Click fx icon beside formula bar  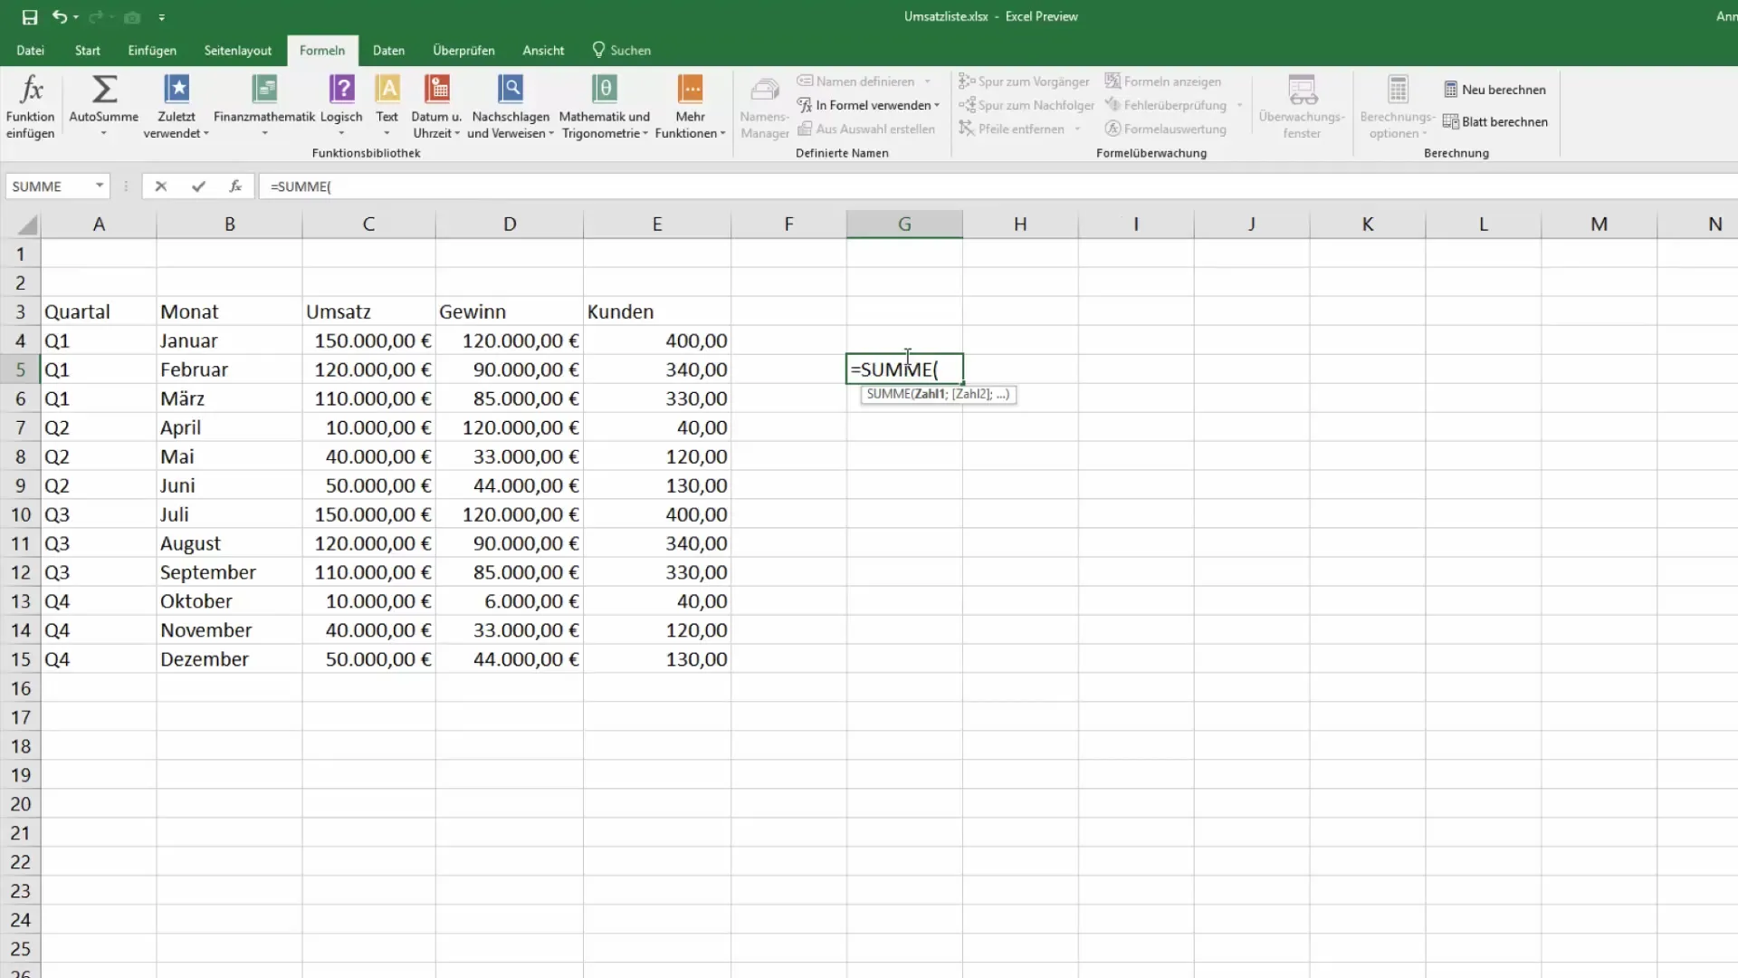(x=235, y=187)
